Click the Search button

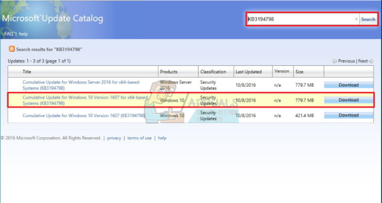(368, 19)
